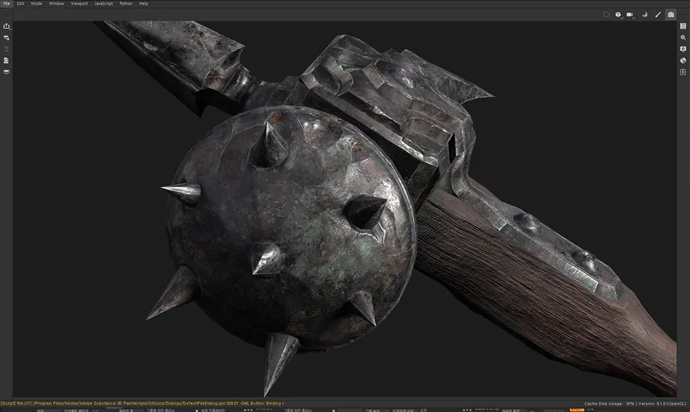Open the File menu

coord(7,3)
